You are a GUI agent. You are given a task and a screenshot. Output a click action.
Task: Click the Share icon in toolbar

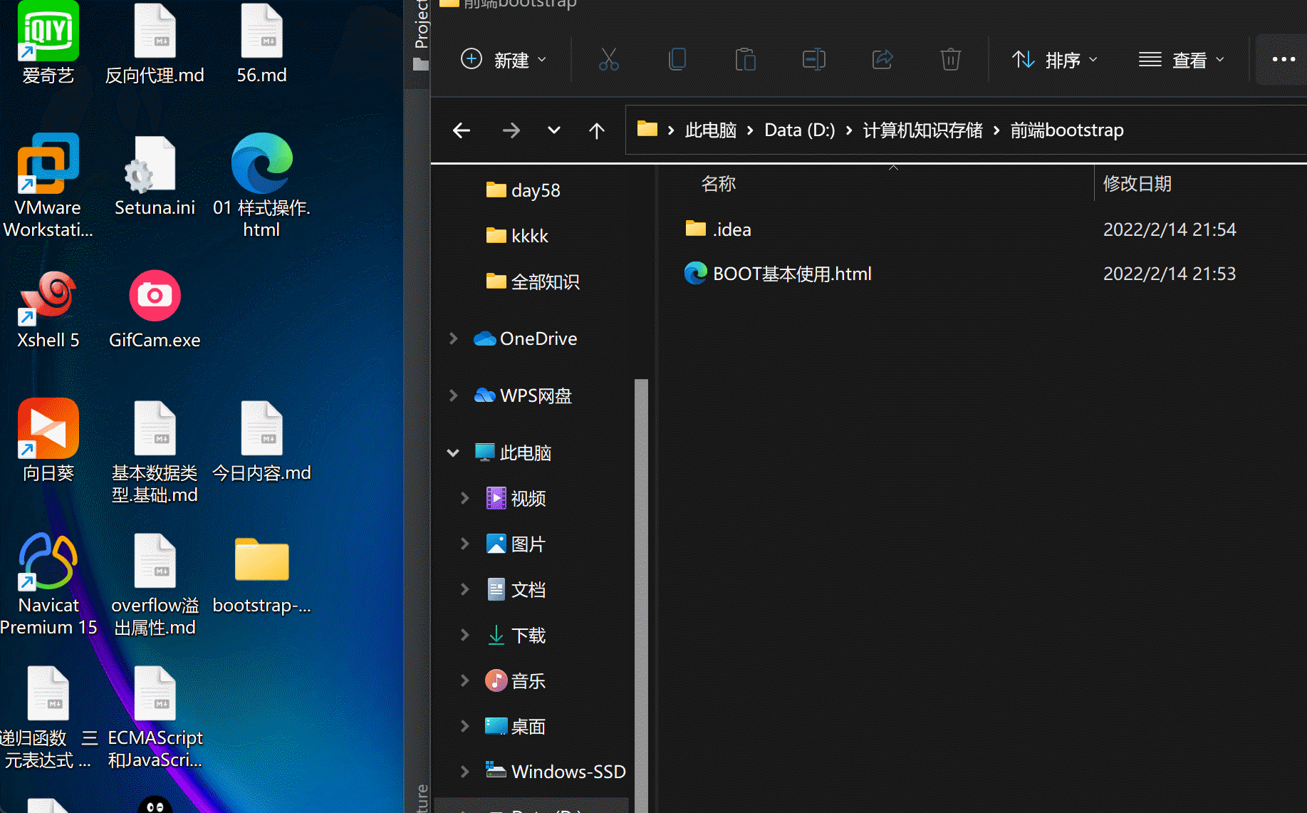pos(882,60)
